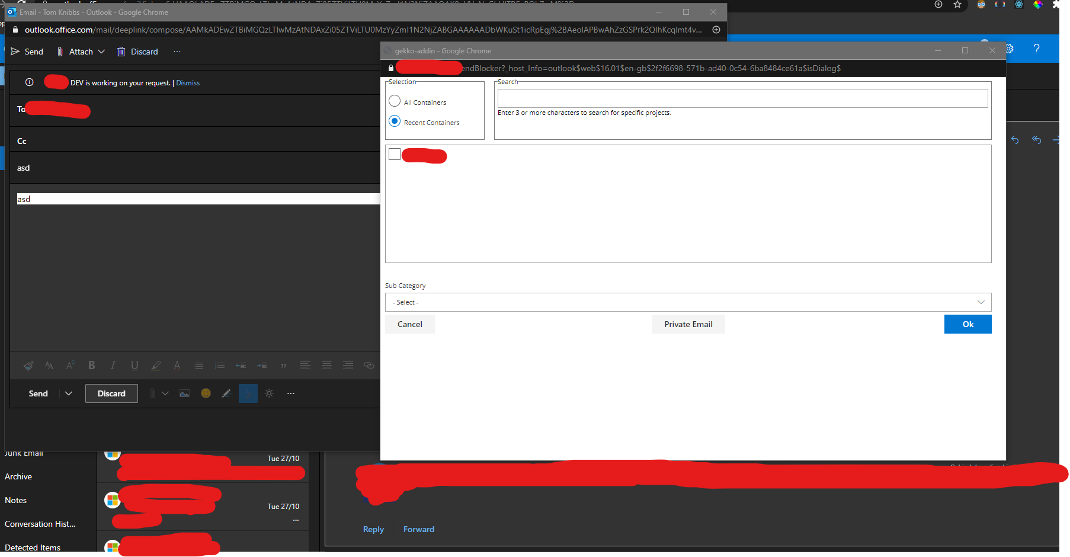Click the Private Email button

pos(688,324)
